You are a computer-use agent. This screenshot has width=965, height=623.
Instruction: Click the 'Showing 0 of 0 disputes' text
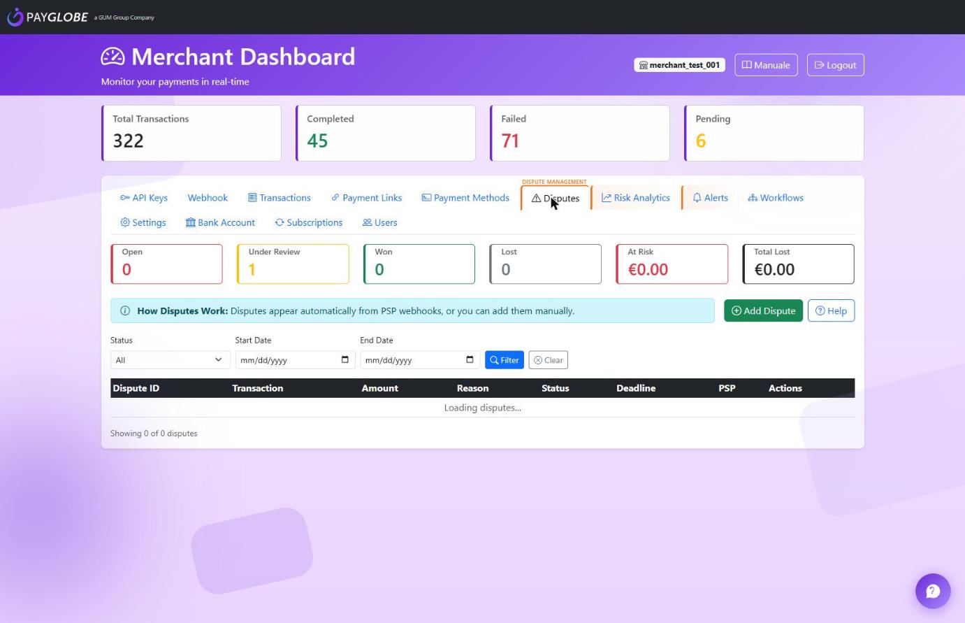point(154,434)
